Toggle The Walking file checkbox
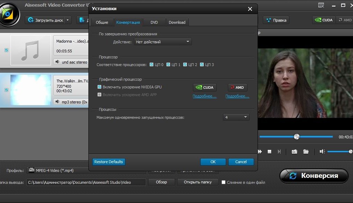353x203 pixels. click(7, 90)
